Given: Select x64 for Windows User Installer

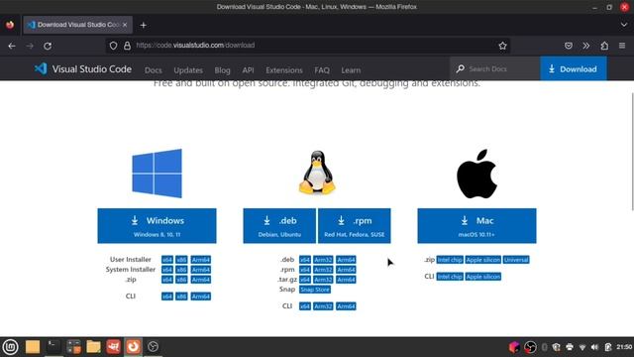Looking at the screenshot, I should (x=167, y=260).
